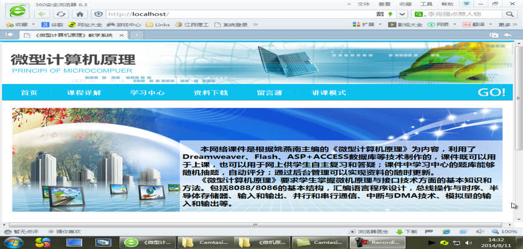Switch to Recordi... taskbar window
Screen dimensions: 523x249
[x=377, y=242]
